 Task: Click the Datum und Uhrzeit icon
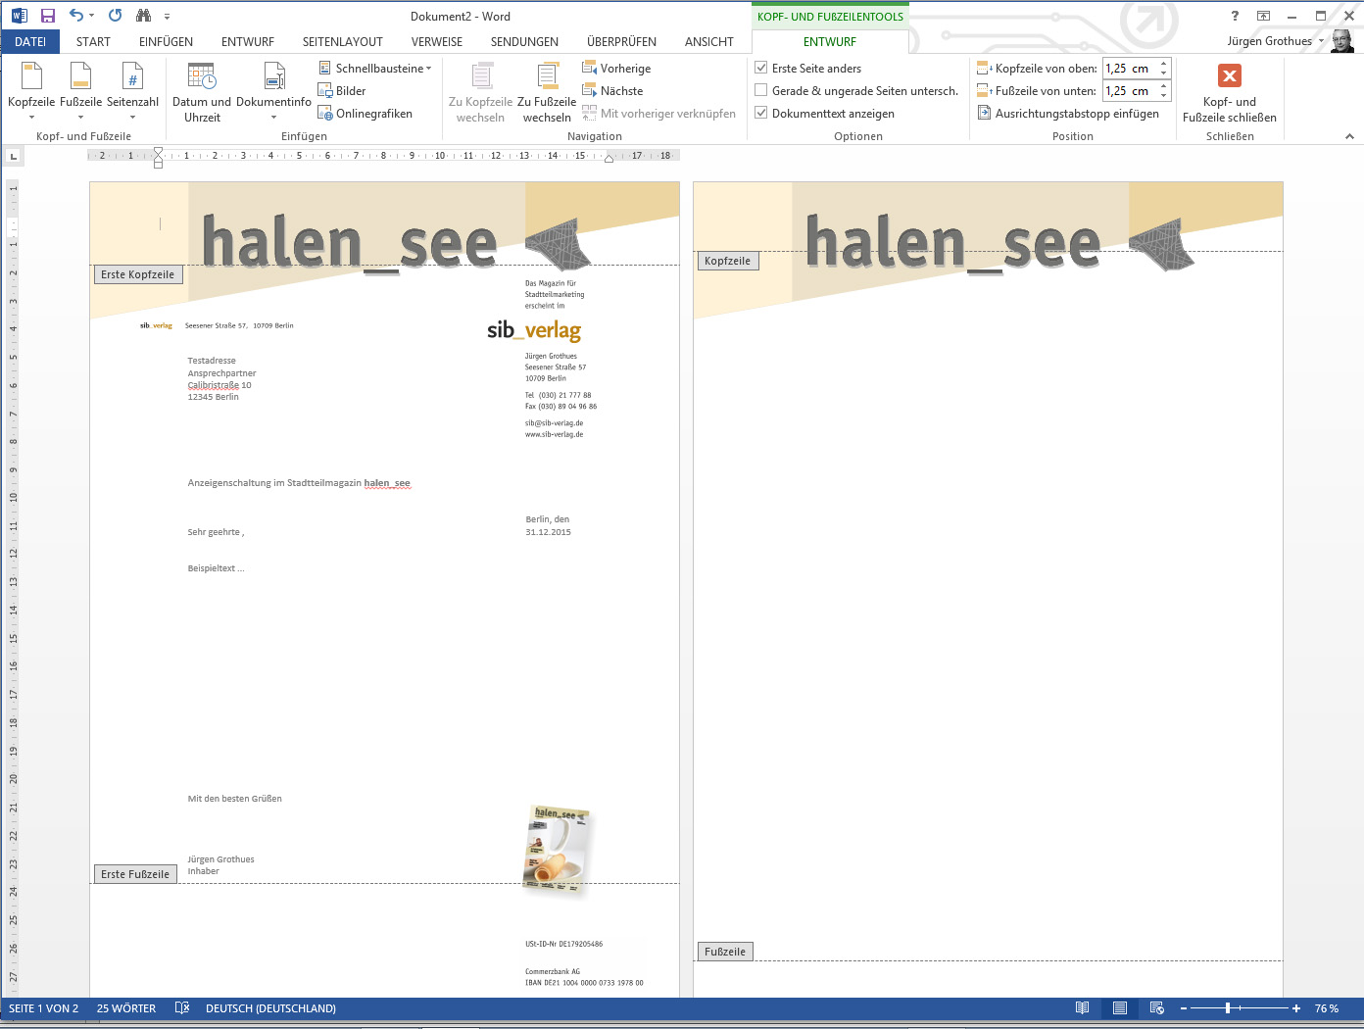202,77
